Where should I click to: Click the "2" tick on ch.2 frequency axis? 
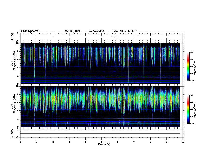(x=18, y=119)
